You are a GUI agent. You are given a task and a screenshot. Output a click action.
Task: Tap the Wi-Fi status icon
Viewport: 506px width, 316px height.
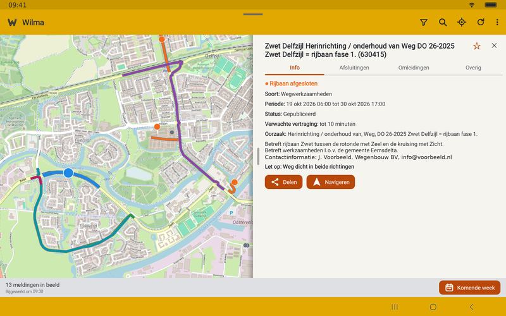click(472, 5)
